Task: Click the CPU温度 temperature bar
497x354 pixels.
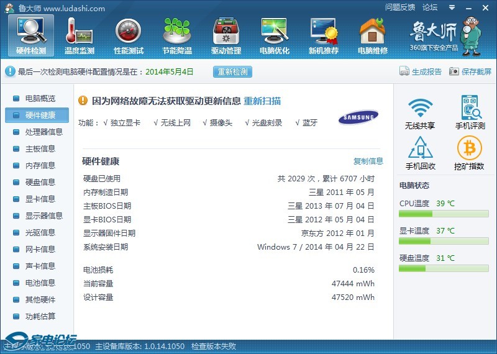Action: (x=441, y=214)
